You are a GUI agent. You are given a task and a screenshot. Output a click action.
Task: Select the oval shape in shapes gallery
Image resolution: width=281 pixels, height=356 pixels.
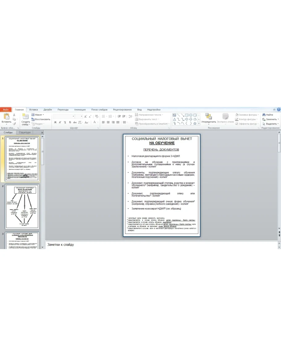pyautogui.click(x=191, y=115)
